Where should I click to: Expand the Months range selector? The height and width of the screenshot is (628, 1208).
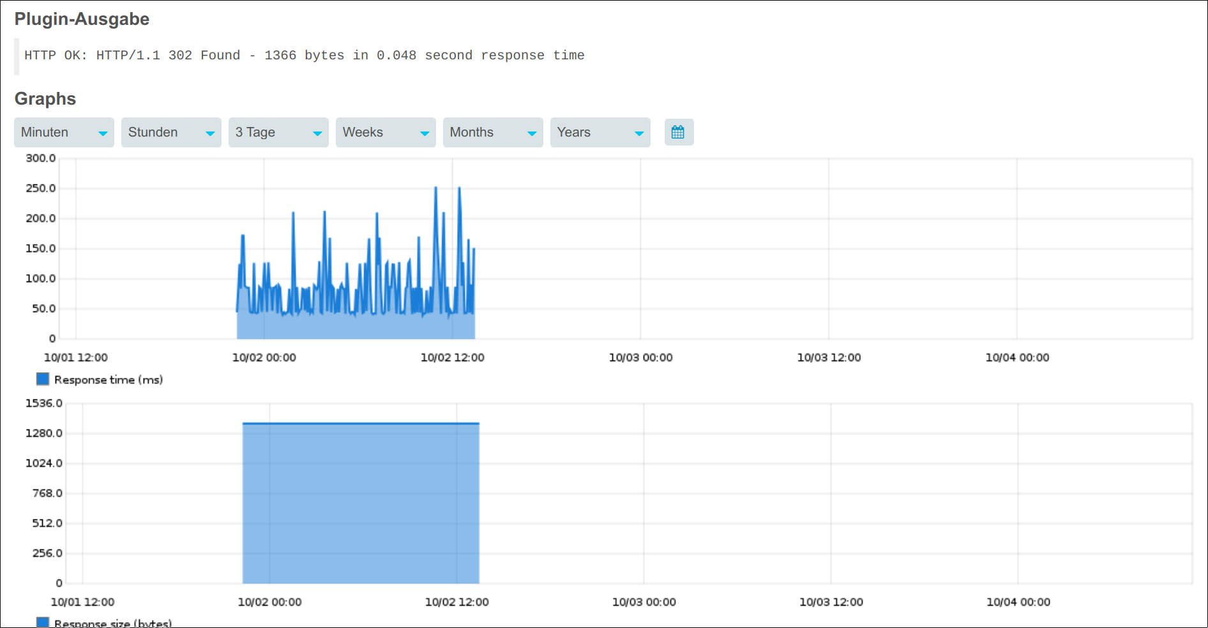(493, 132)
